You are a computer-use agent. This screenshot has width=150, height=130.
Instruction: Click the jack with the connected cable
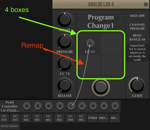[71, 106]
